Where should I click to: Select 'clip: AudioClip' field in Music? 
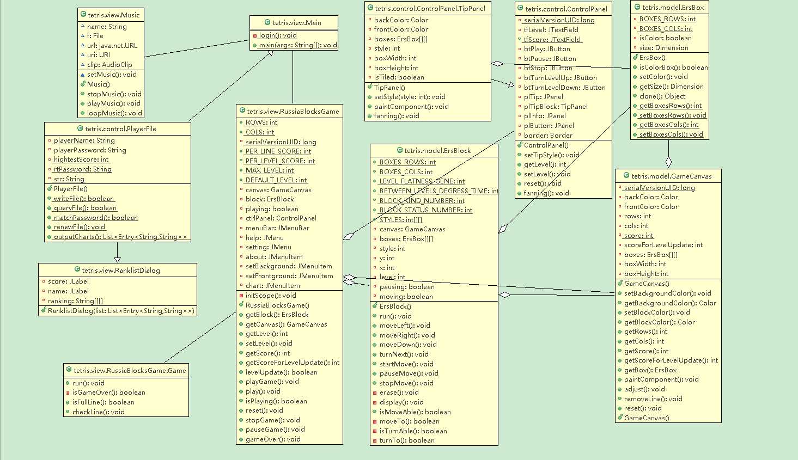coord(109,64)
